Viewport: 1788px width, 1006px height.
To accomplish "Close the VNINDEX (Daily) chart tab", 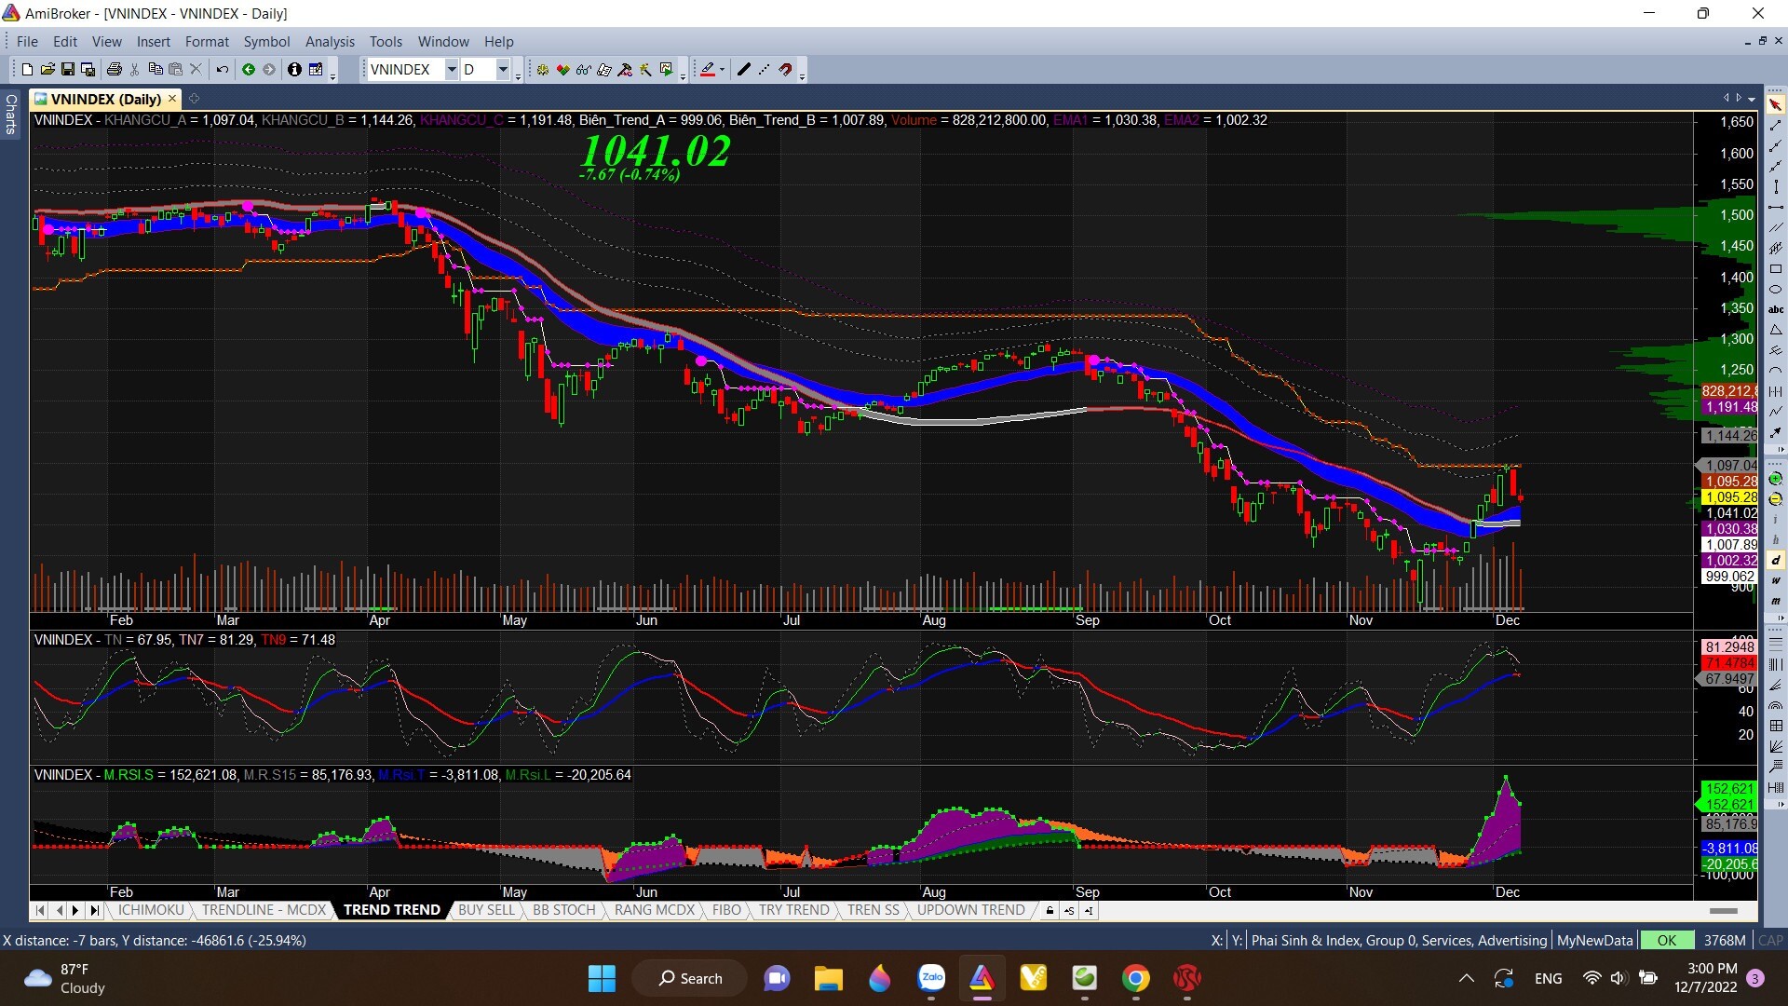I will click(172, 99).
